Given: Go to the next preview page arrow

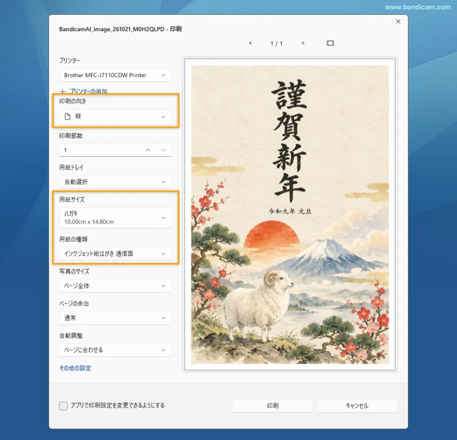Looking at the screenshot, I should [x=303, y=43].
